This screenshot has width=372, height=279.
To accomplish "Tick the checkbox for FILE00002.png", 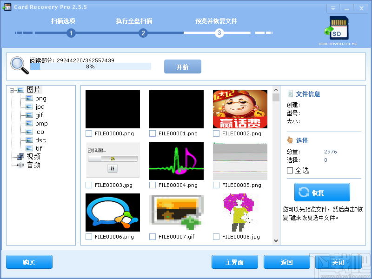I will click(x=216, y=133).
